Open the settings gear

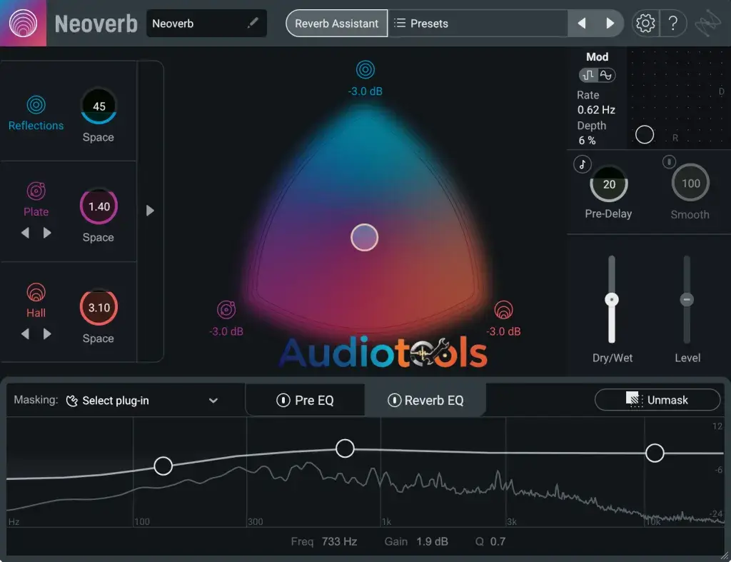point(645,23)
